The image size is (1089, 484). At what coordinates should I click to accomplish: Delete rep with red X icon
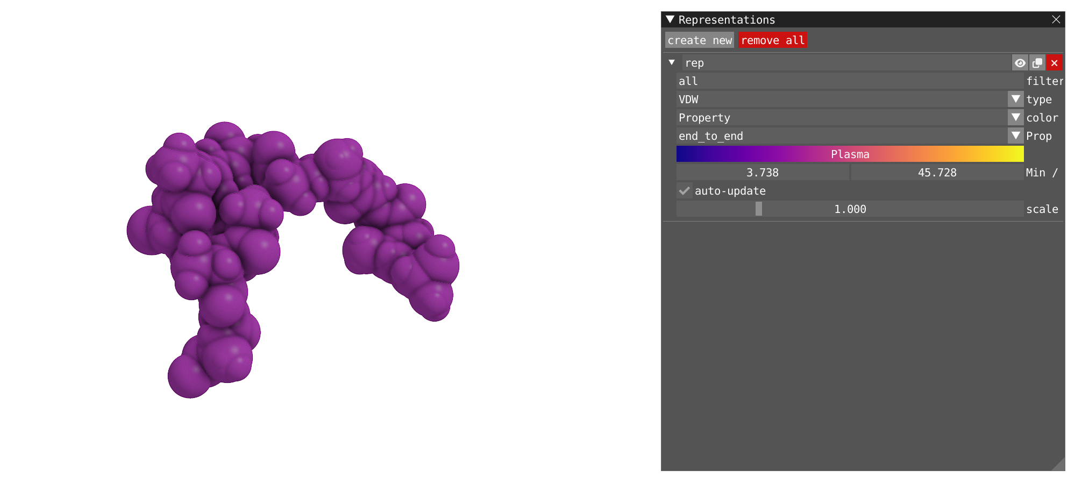pyautogui.click(x=1055, y=63)
